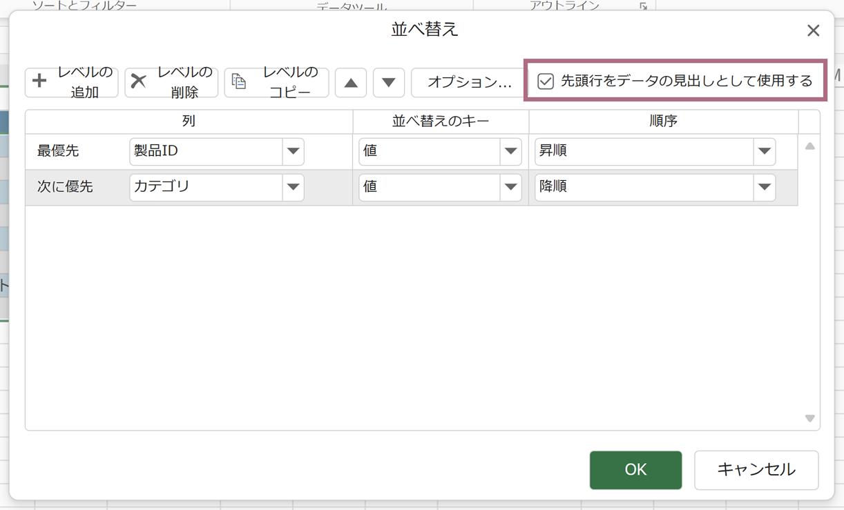Image resolution: width=844 pixels, height=510 pixels.
Task: Click the 順序 column header
Action: point(663,121)
